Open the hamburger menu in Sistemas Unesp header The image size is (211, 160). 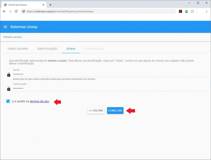(5, 27)
